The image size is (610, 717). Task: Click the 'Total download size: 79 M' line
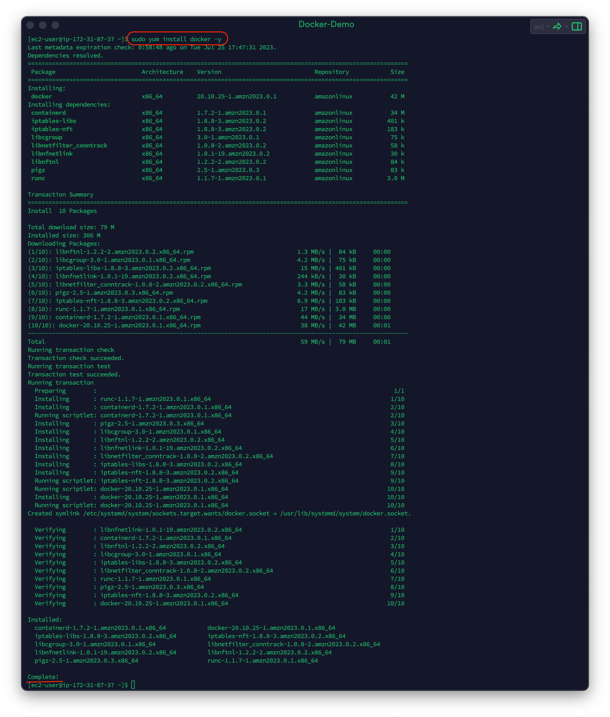click(x=71, y=227)
